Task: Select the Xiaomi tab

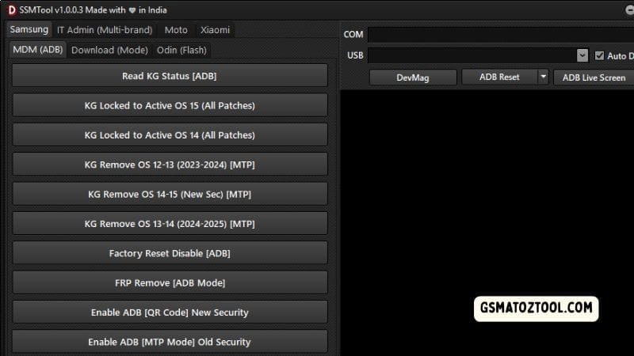Action: coord(215,30)
